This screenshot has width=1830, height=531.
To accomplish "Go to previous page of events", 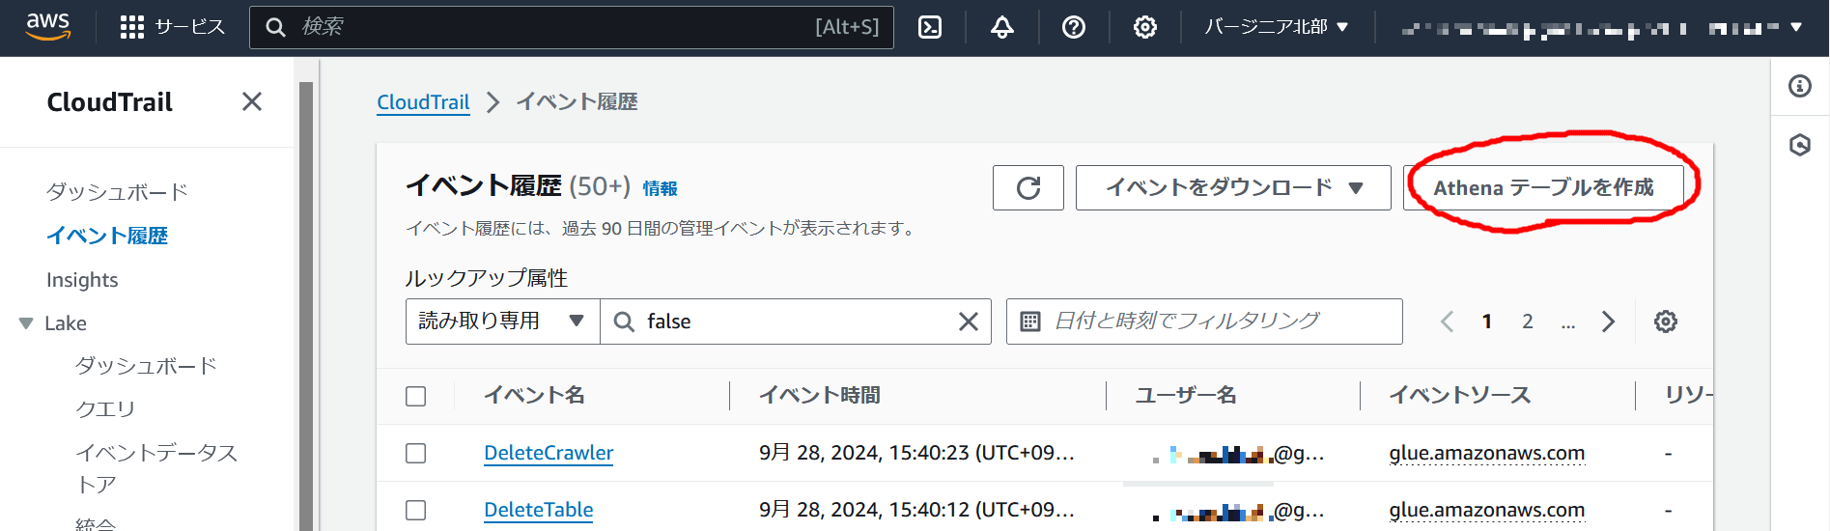I will [1447, 321].
